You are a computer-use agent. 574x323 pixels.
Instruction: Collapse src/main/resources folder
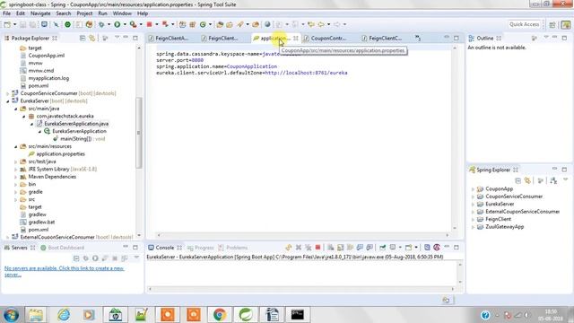pos(16,146)
